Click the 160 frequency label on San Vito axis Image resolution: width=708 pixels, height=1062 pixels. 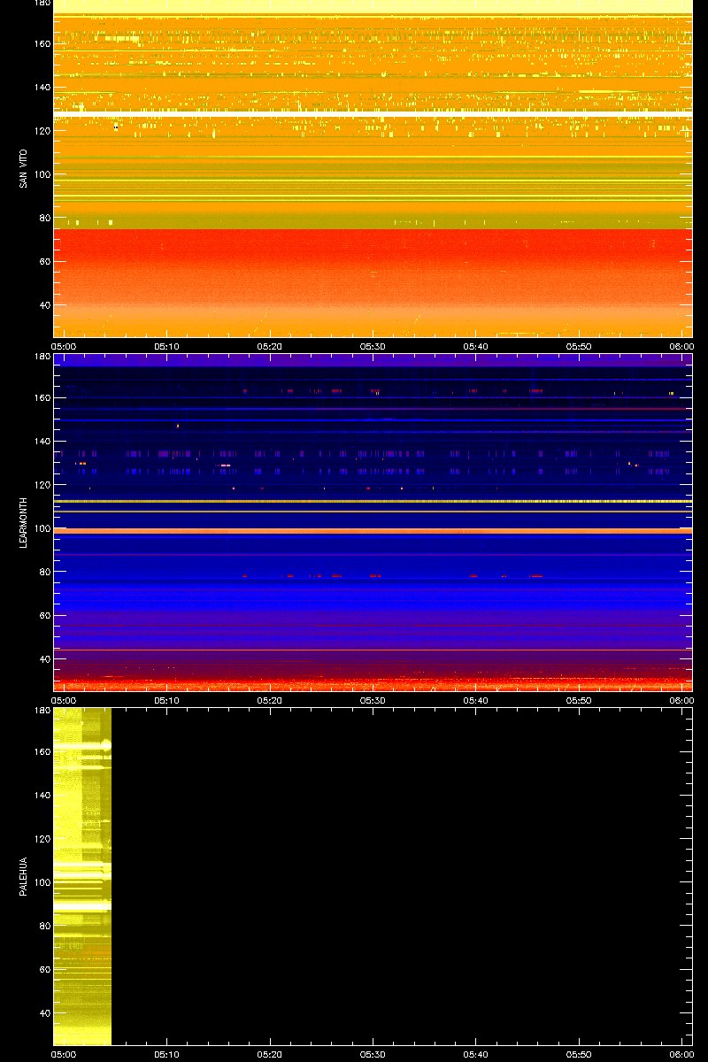(x=41, y=44)
